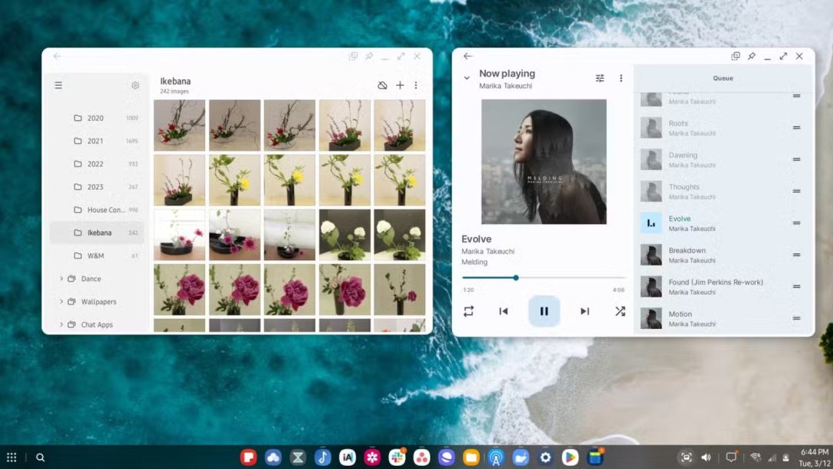This screenshot has height=469, width=833.
Task: Toggle repeat mode in the music player
Action: [469, 311]
